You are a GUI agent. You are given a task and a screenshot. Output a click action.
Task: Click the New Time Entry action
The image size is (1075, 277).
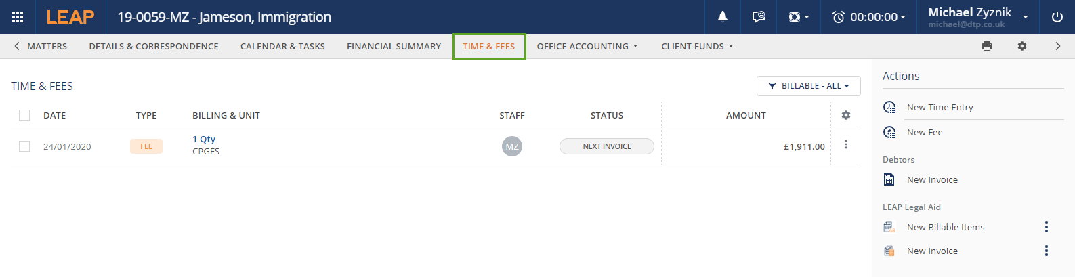pyautogui.click(x=940, y=107)
